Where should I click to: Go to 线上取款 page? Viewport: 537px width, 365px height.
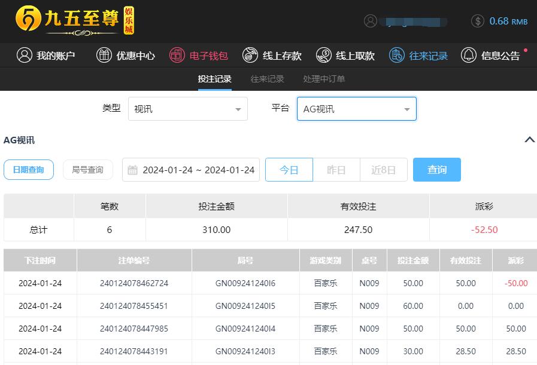[345, 55]
